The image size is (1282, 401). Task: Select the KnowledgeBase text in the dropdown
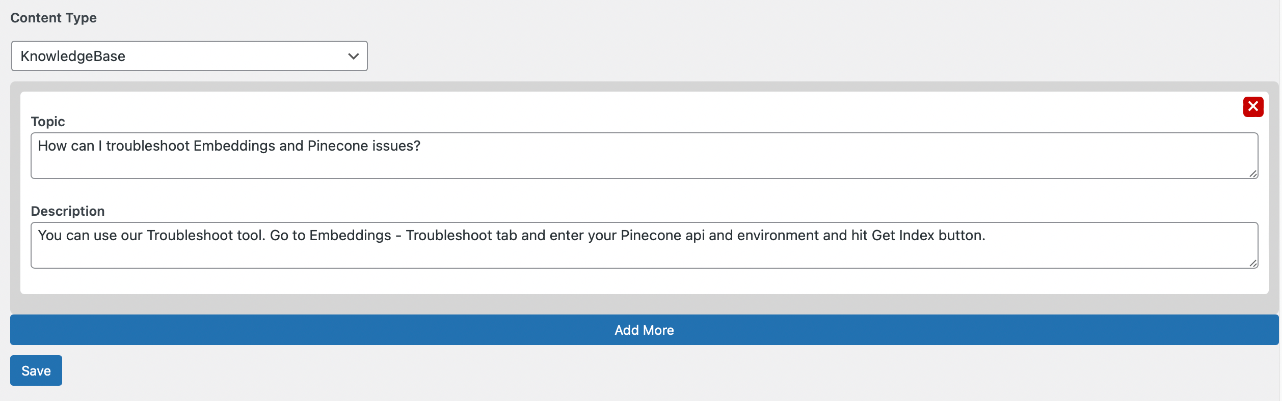coord(73,56)
